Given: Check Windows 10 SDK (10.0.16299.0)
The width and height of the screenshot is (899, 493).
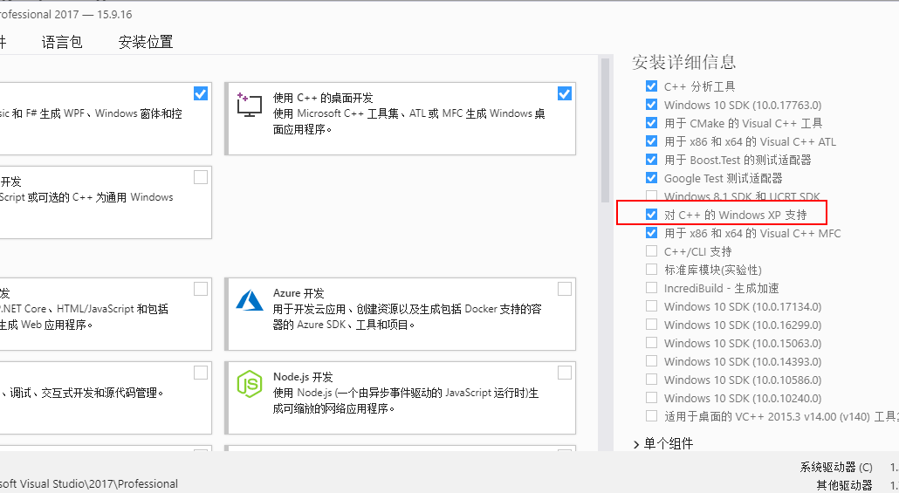Looking at the screenshot, I should click(x=651, y=325).
